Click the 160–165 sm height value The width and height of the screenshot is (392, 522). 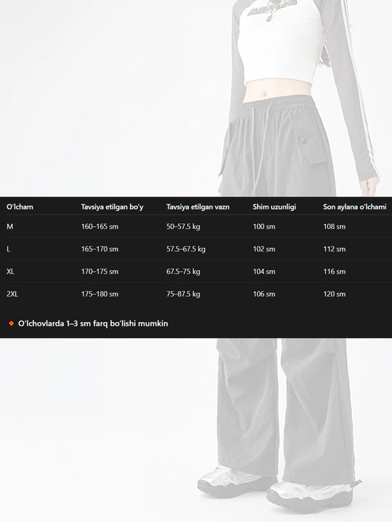99,226
